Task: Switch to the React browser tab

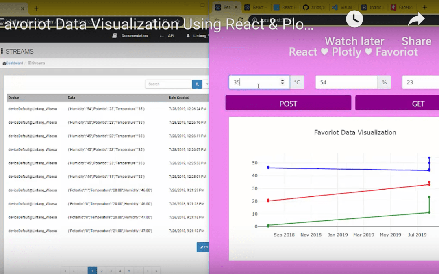Action: click(x=256, y=7)
